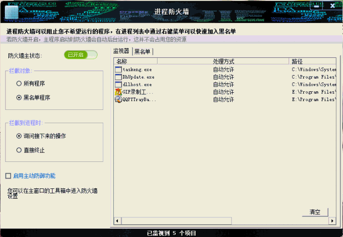
Task: Choose the 直接终止 radio option
Action: pos(19,150)
